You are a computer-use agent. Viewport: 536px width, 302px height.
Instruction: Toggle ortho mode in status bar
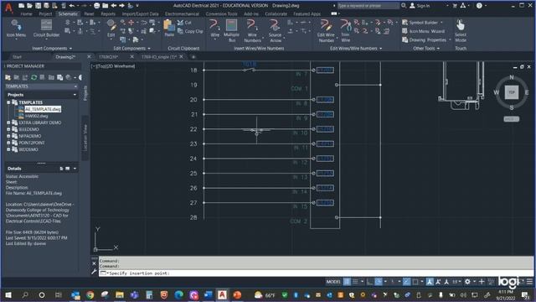370,282
